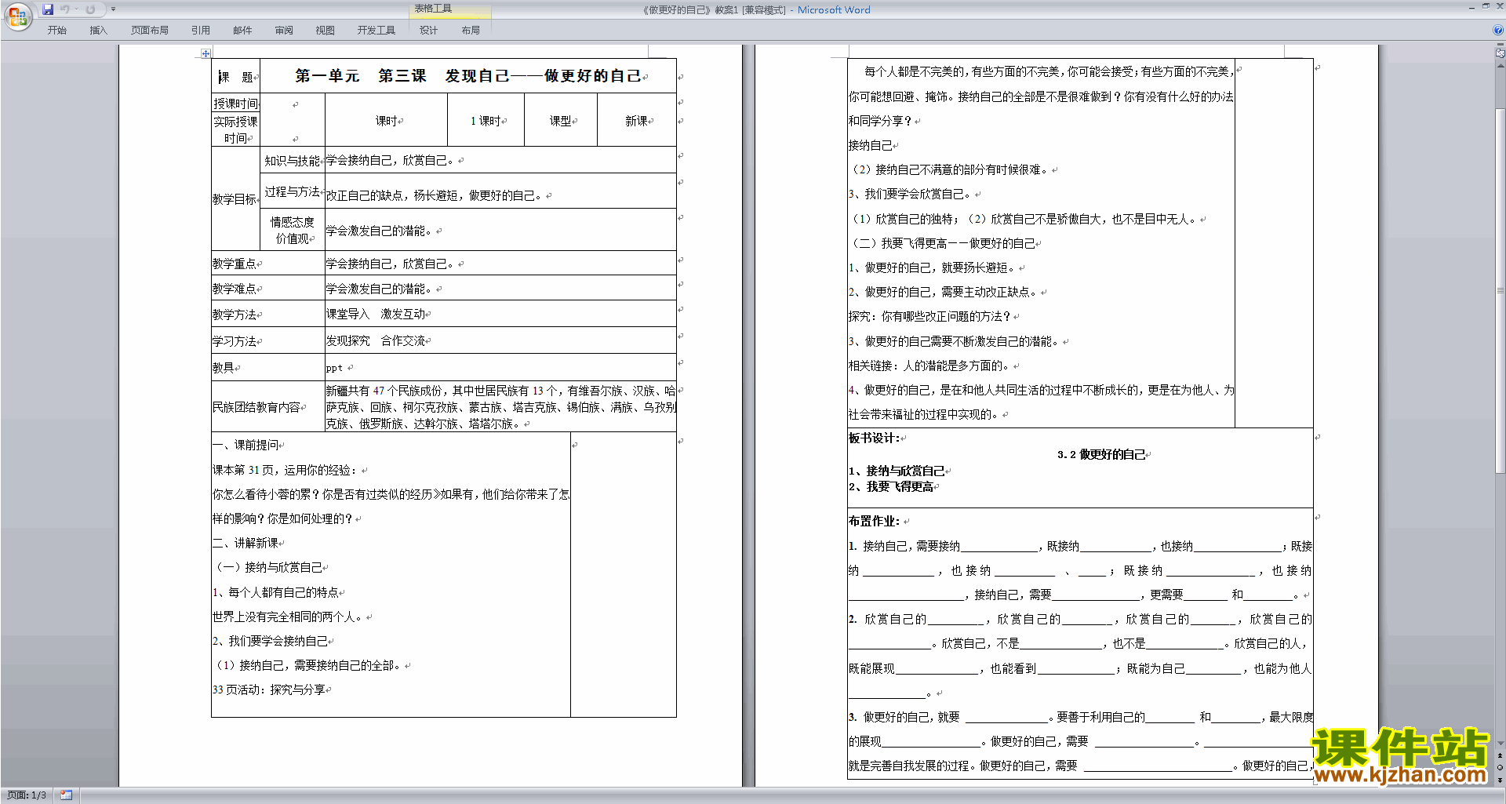1506x804 pixels.
Task: Click the 表格工具 contextual tab header
Action: coord(434,9)
